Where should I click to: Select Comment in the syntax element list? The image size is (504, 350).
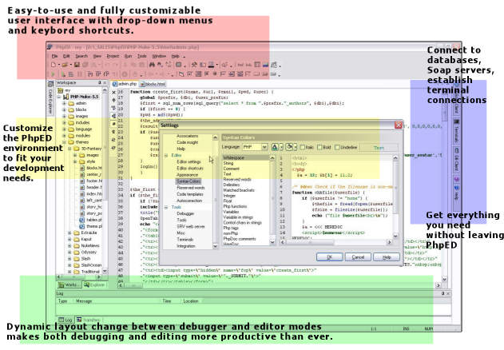tap(232, 169)
